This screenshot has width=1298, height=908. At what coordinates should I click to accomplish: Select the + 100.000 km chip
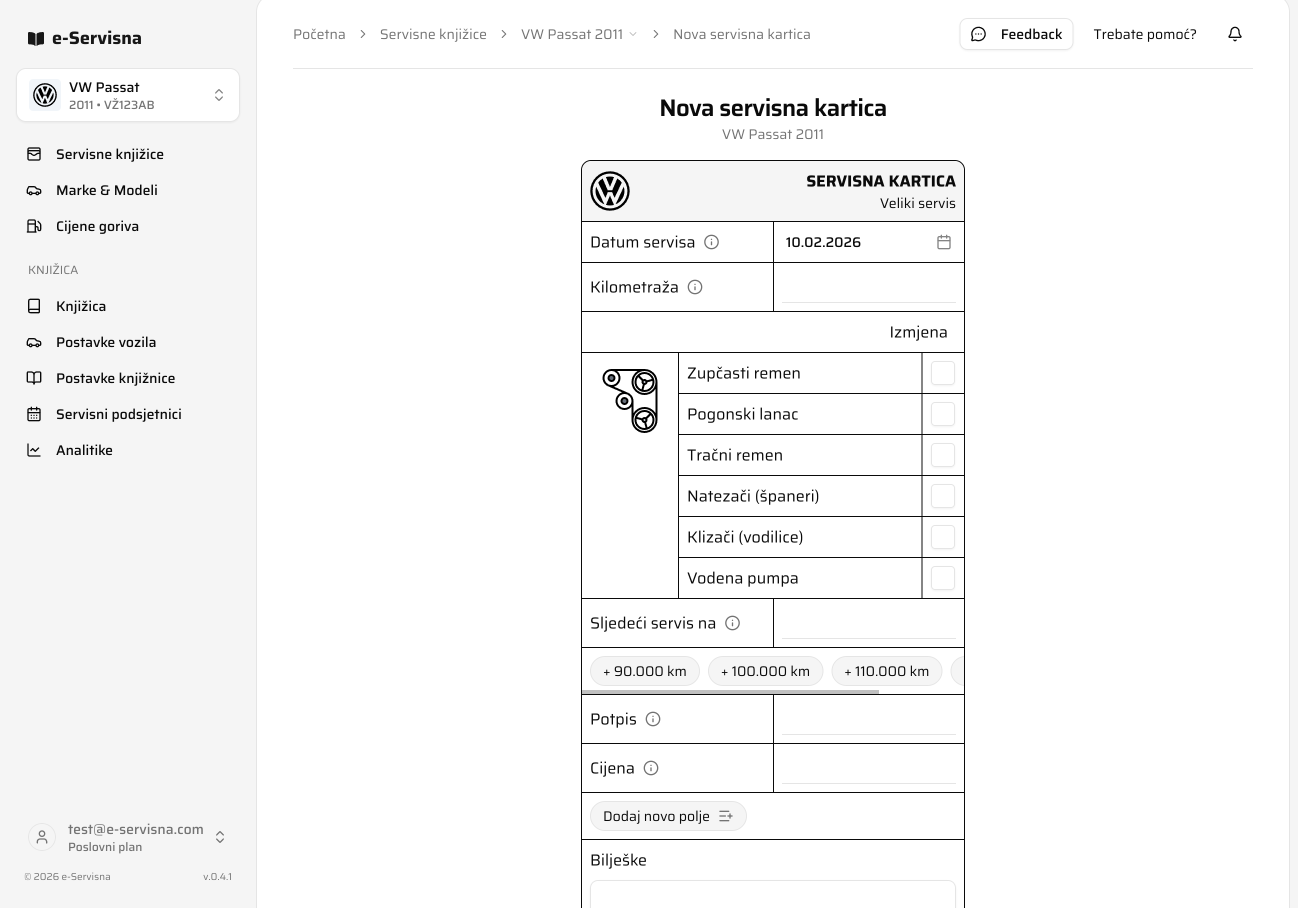click(765, 671)
